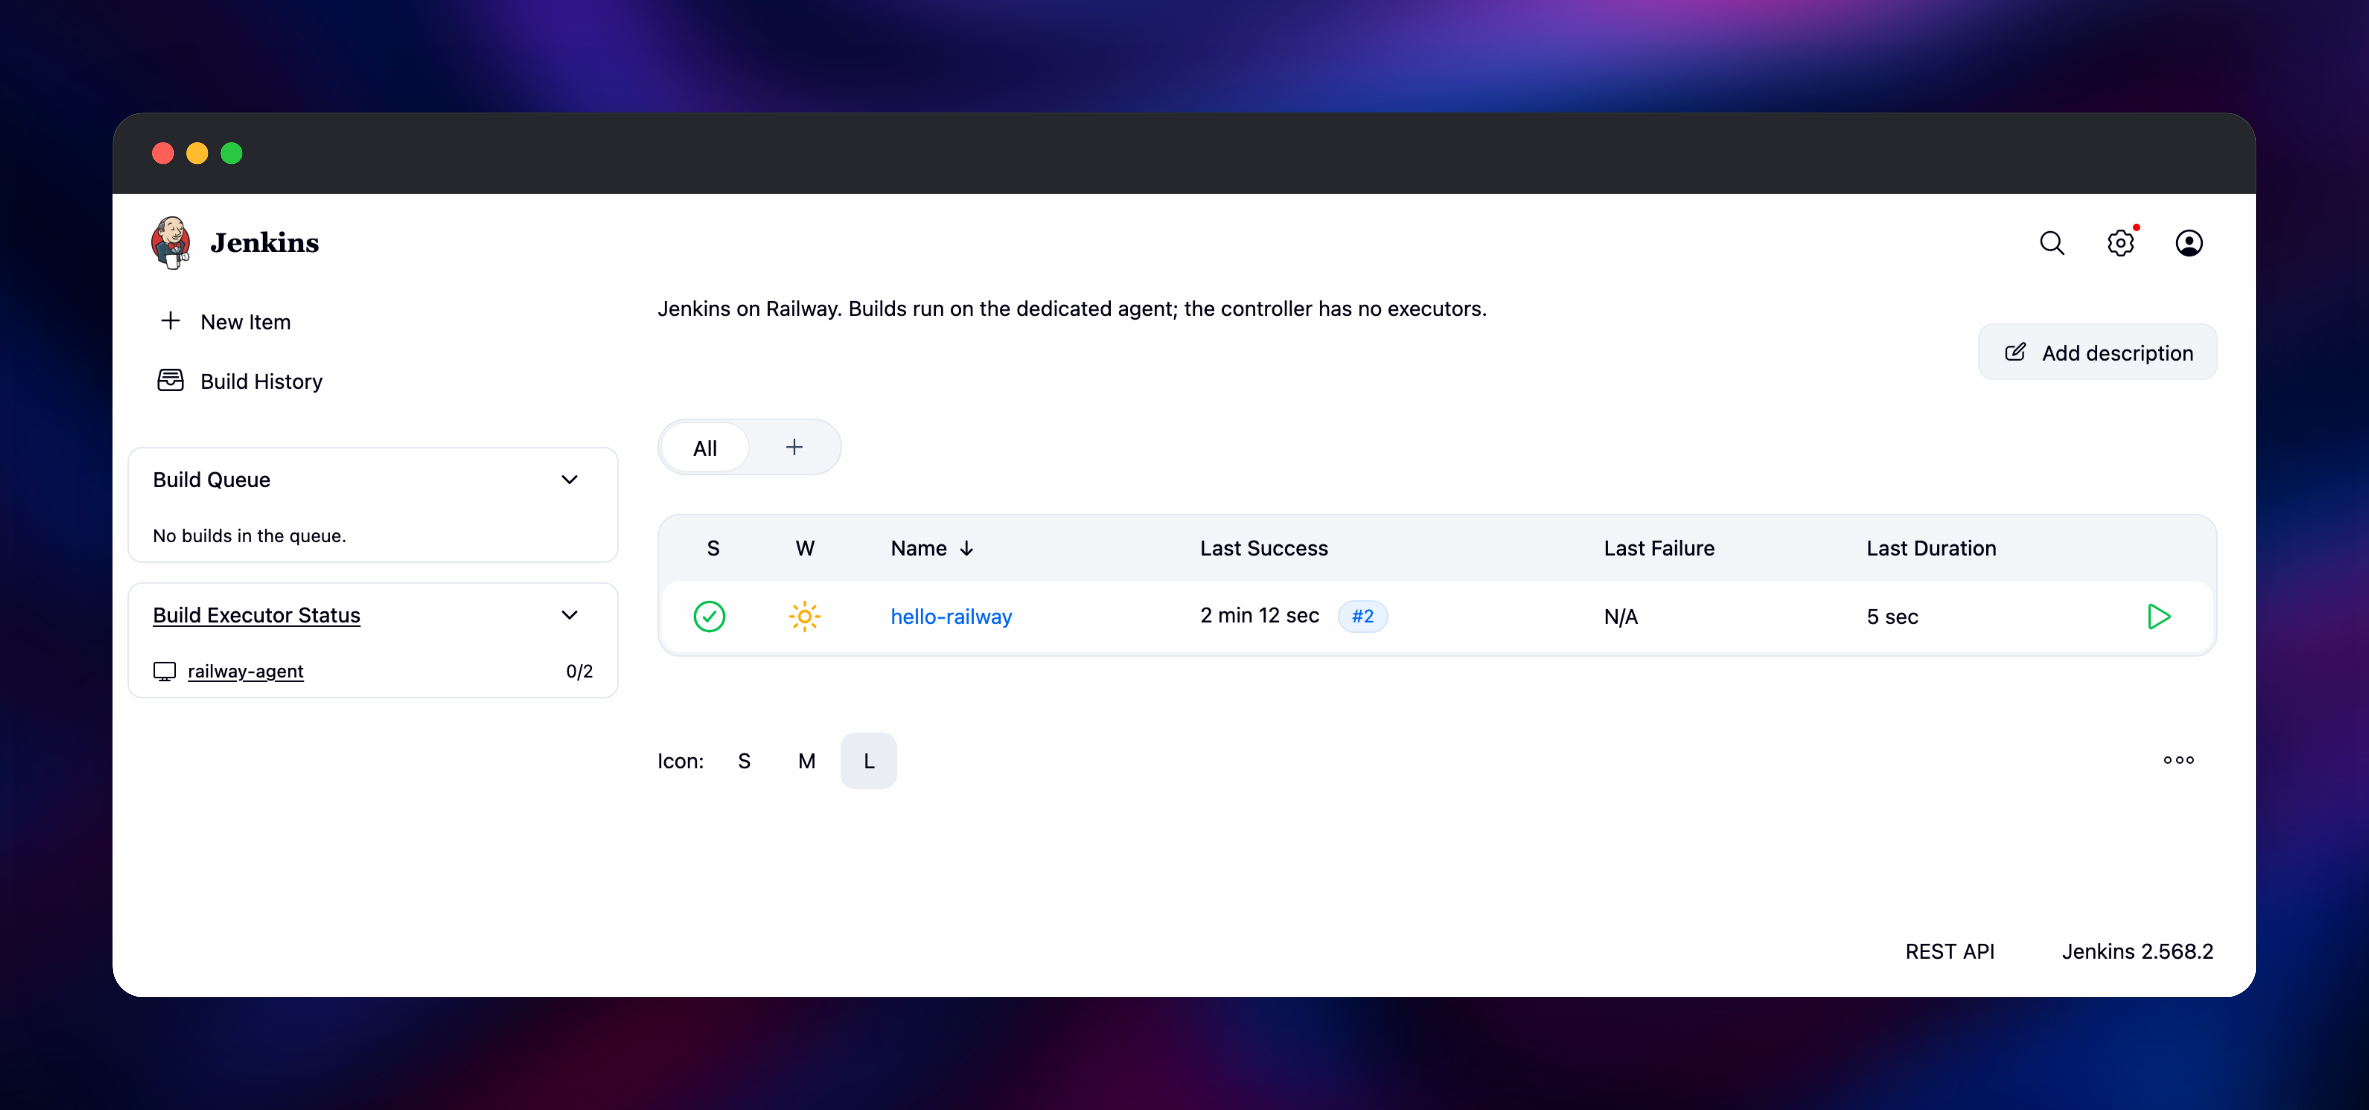The height and width of the screenshot is (1110, 2369).
Task: Open Build Executor Status link
Action: (x=256, y=615)
